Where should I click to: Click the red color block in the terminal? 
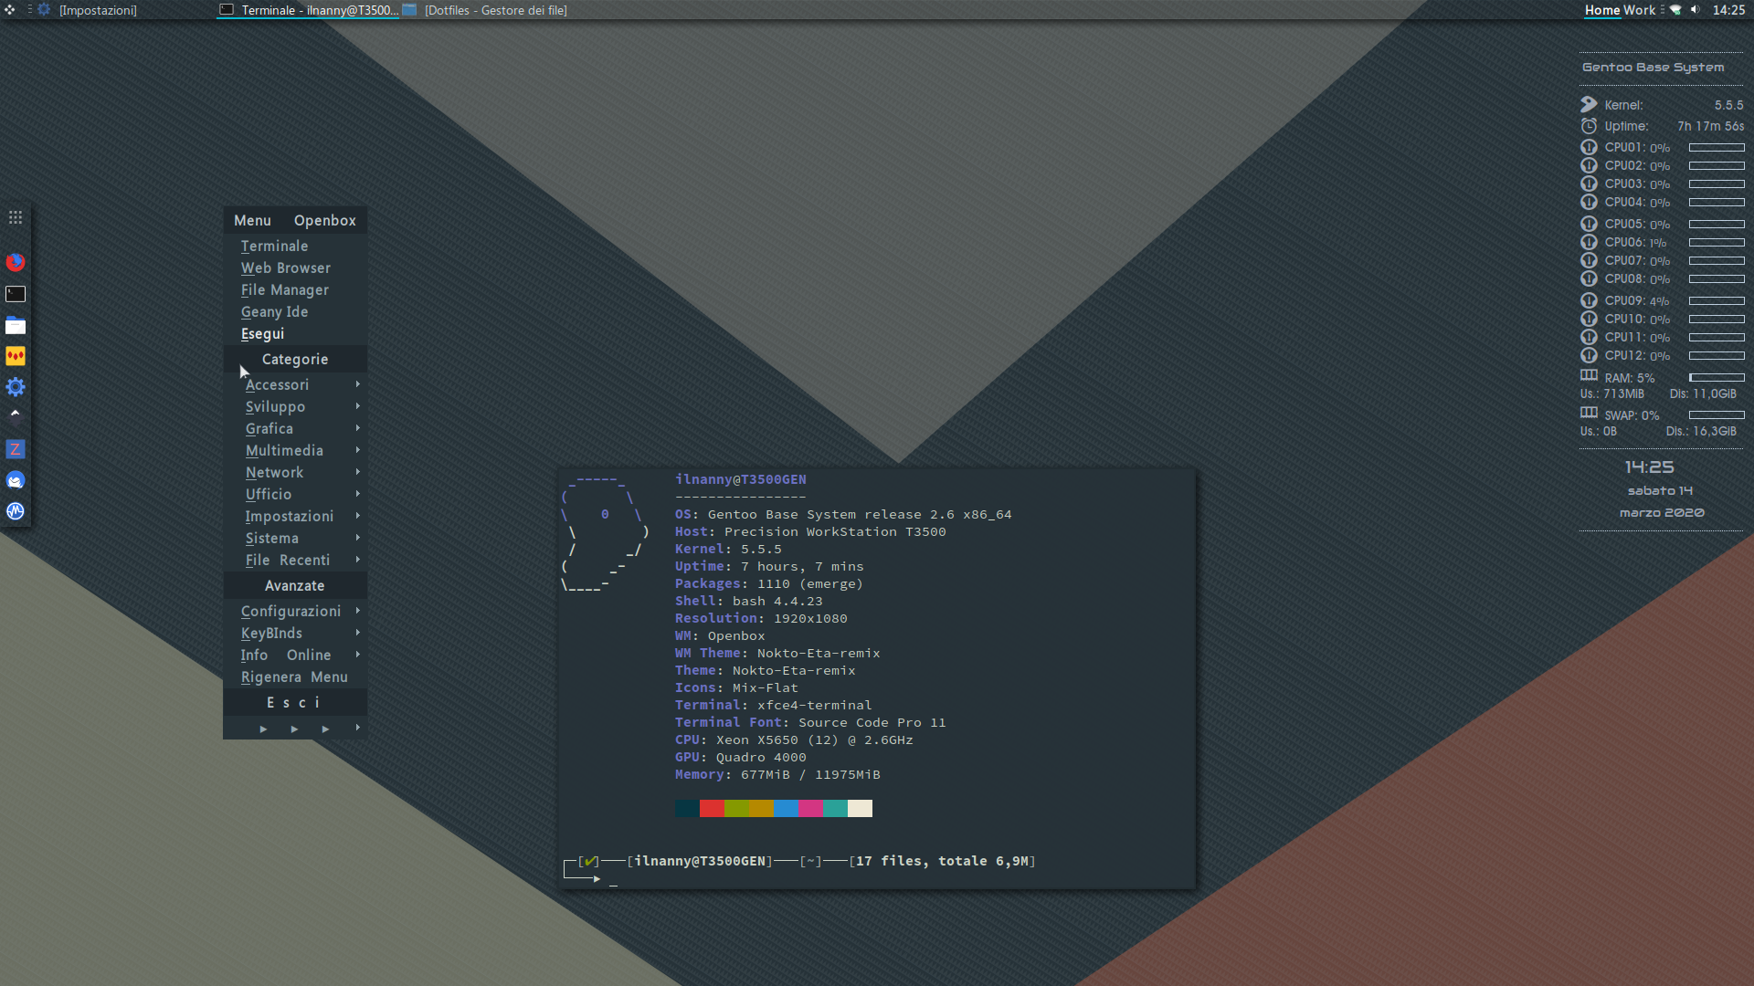(x=712, y=809)
